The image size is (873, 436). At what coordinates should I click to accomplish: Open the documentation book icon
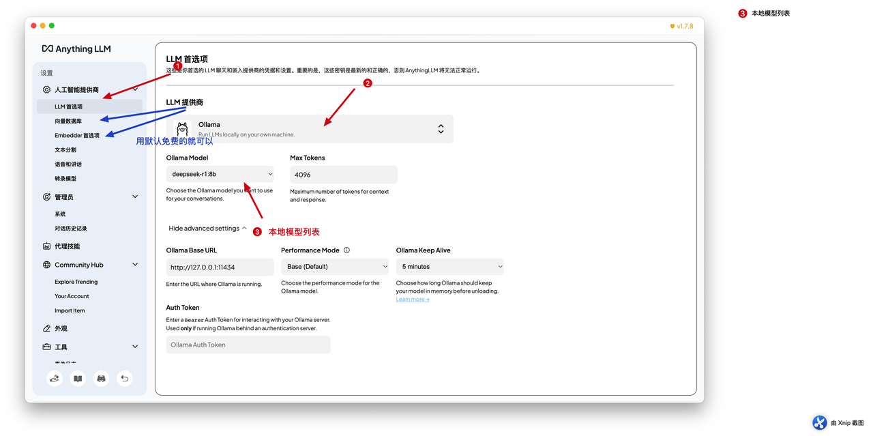coord(78,378)
